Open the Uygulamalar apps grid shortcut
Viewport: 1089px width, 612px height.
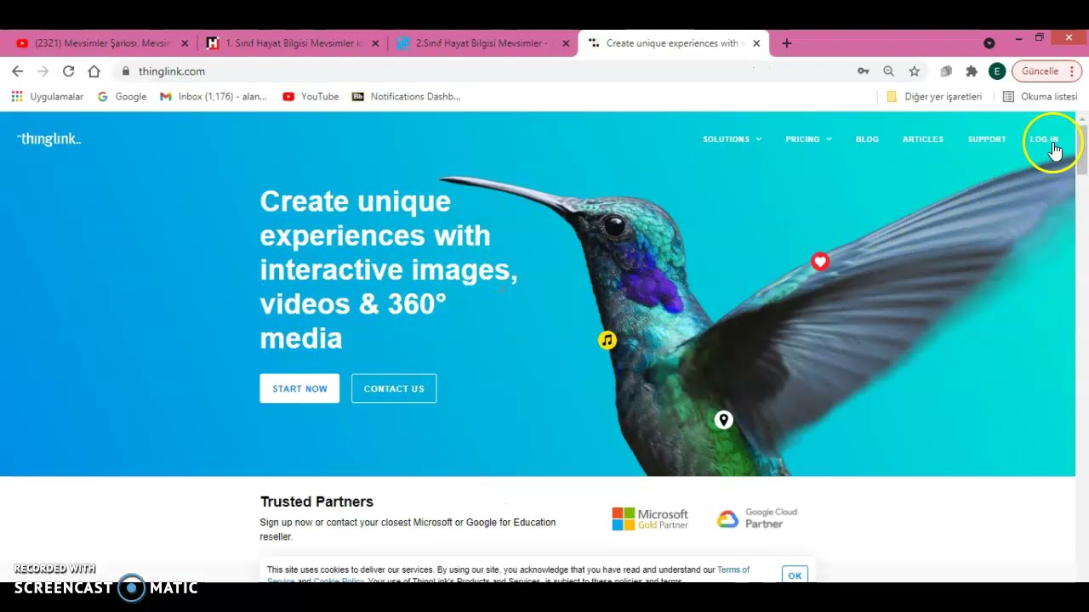point(48,97)
